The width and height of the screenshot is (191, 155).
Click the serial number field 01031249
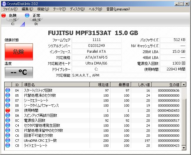pyautogui.click(x=97, y=46)
